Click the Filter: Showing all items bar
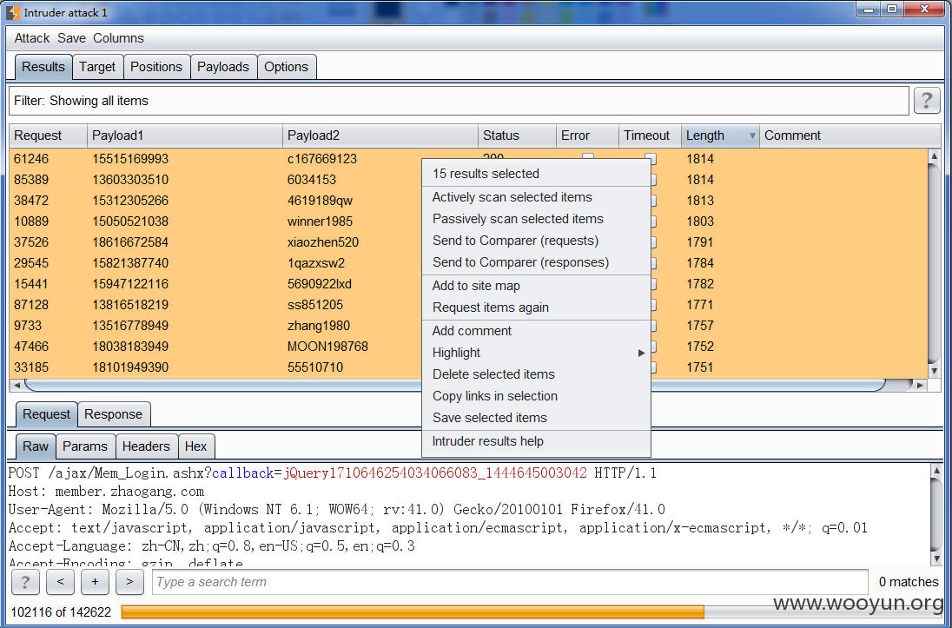This screenshot has height=628, width=952. pyautogui.click(x=459, y=101)
